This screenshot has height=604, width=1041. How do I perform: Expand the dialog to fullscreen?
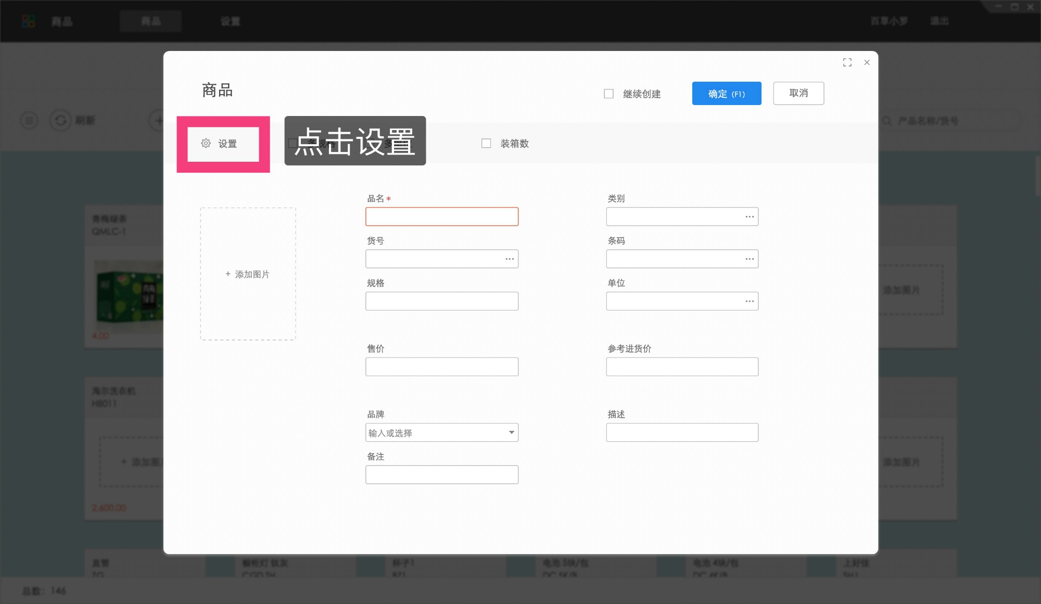pyautogui.click(x=847, y=62)
